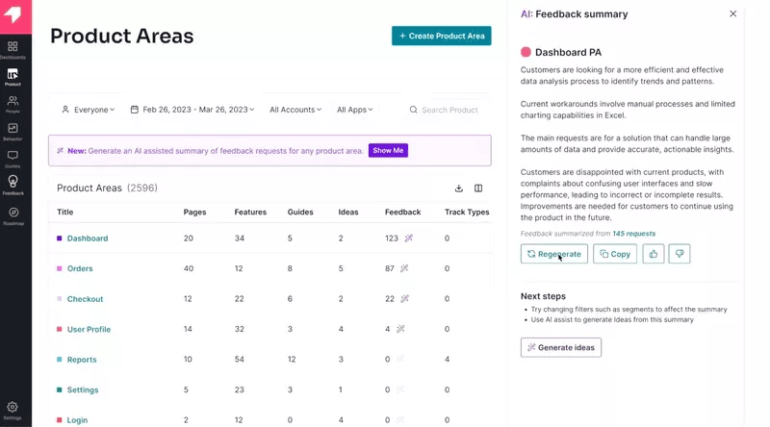Expand the All Accounts filter

tap(295, 110)
